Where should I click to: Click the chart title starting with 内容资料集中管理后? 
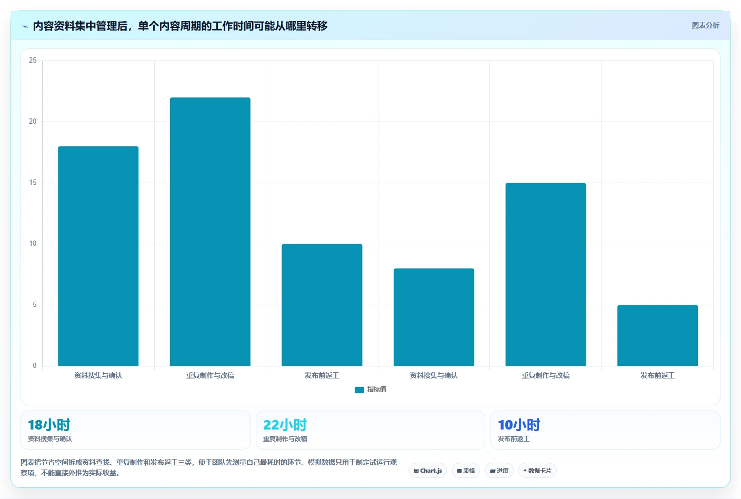click(180, 26)
